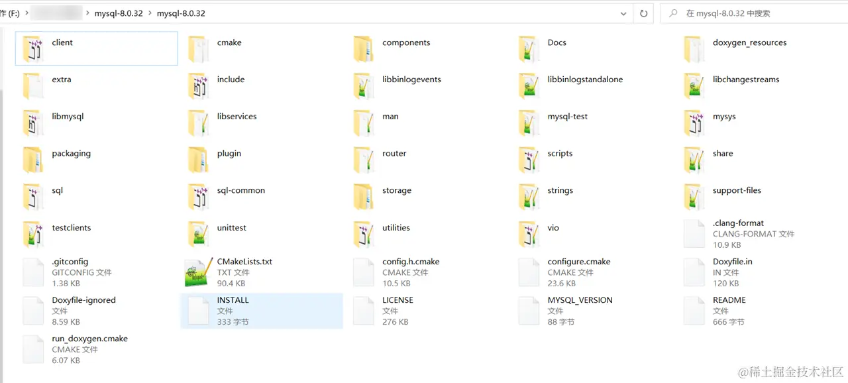Select the .clang-format file icon
Image resolution: width=848 pixels, height=383 pixels.
click(x=694, y=234)
